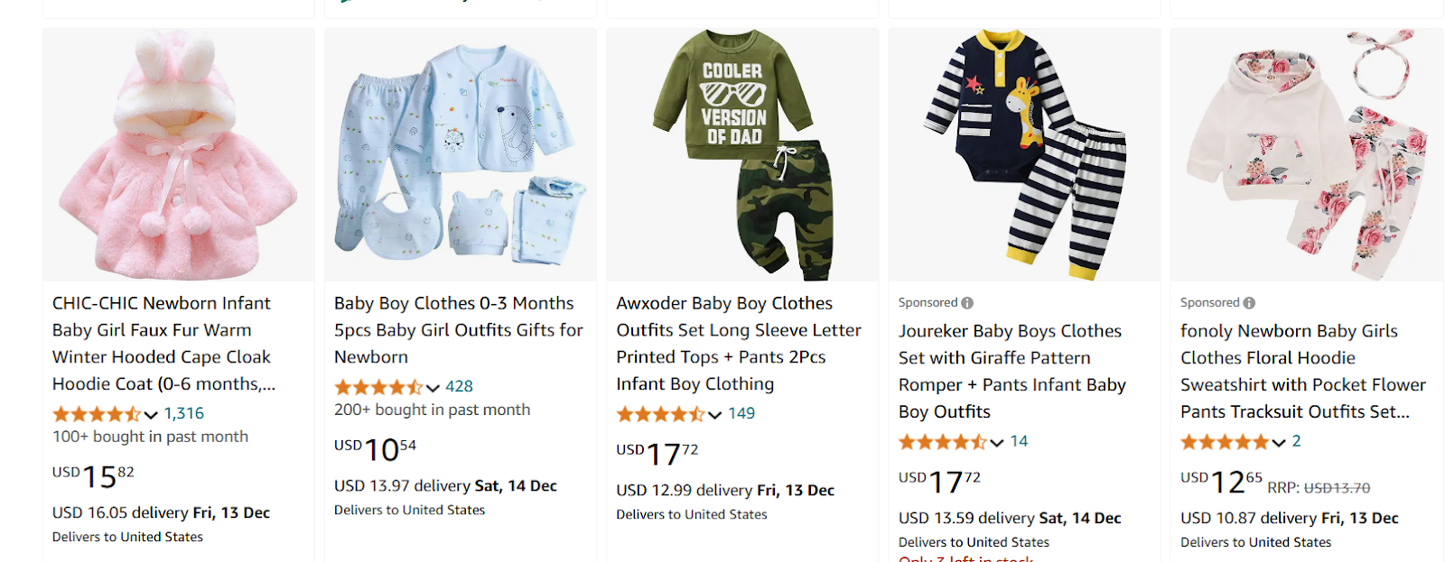1445x562 pixels.
Task: Click the giraffe romper product image
Action: pos(1024,153)
